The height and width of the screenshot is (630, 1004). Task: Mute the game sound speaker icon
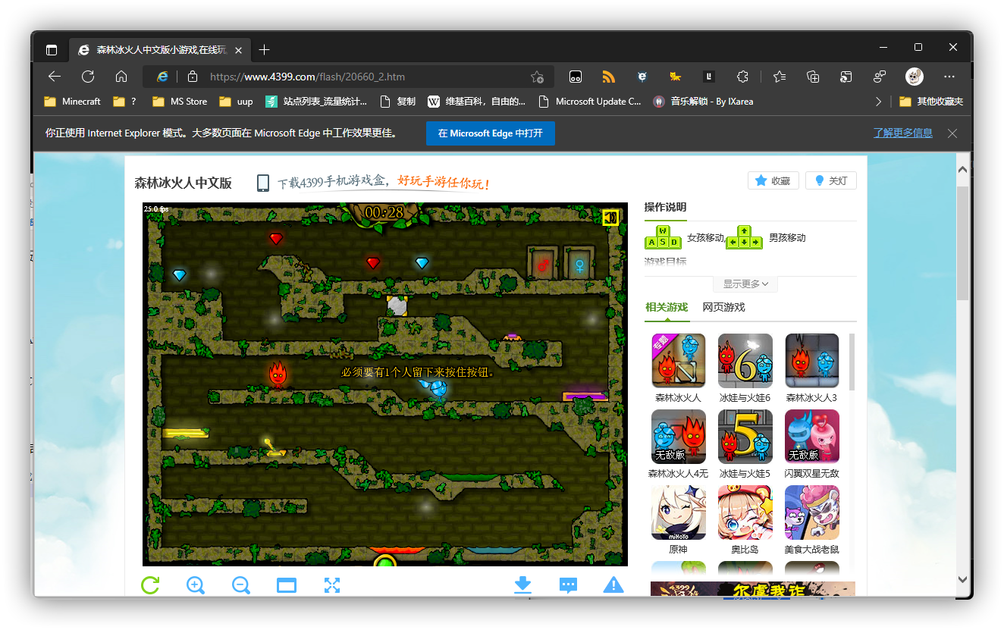[x=610, y=218]
